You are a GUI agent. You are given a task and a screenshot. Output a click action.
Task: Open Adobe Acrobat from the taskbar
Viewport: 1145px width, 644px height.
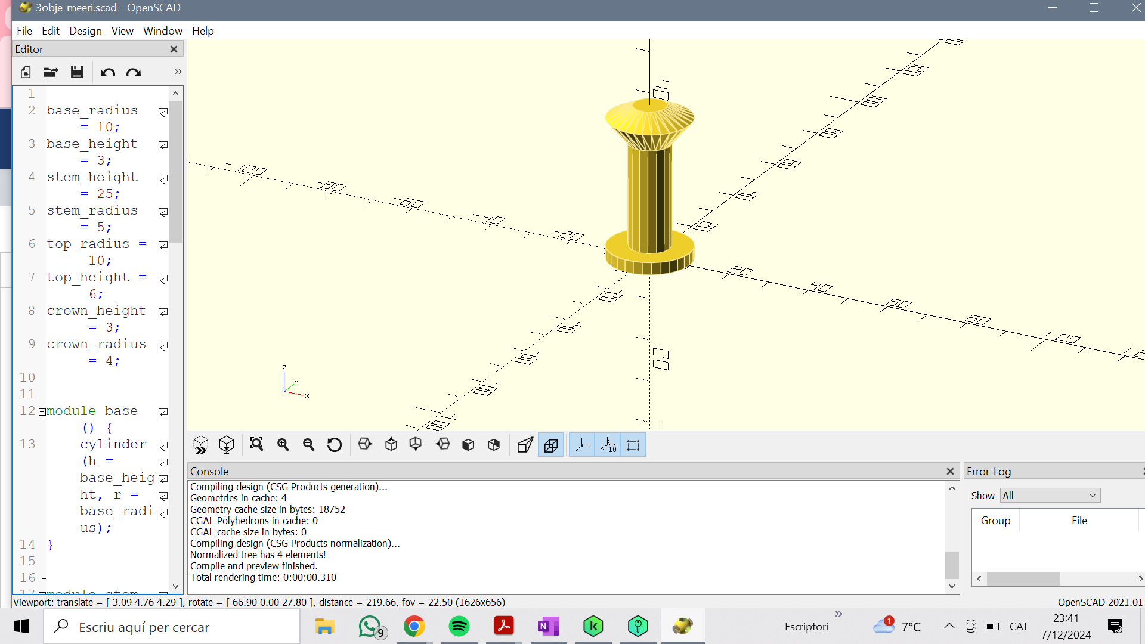pyautogui.click(x=504, y=627)
